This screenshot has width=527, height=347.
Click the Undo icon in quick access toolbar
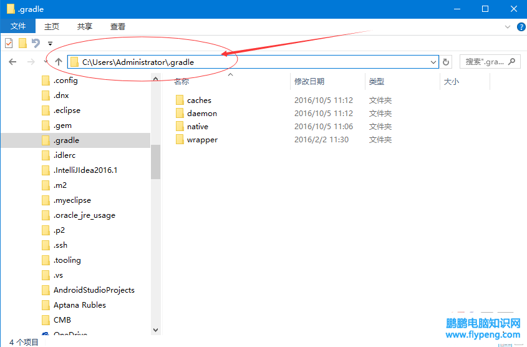click(x=36, y=43)
